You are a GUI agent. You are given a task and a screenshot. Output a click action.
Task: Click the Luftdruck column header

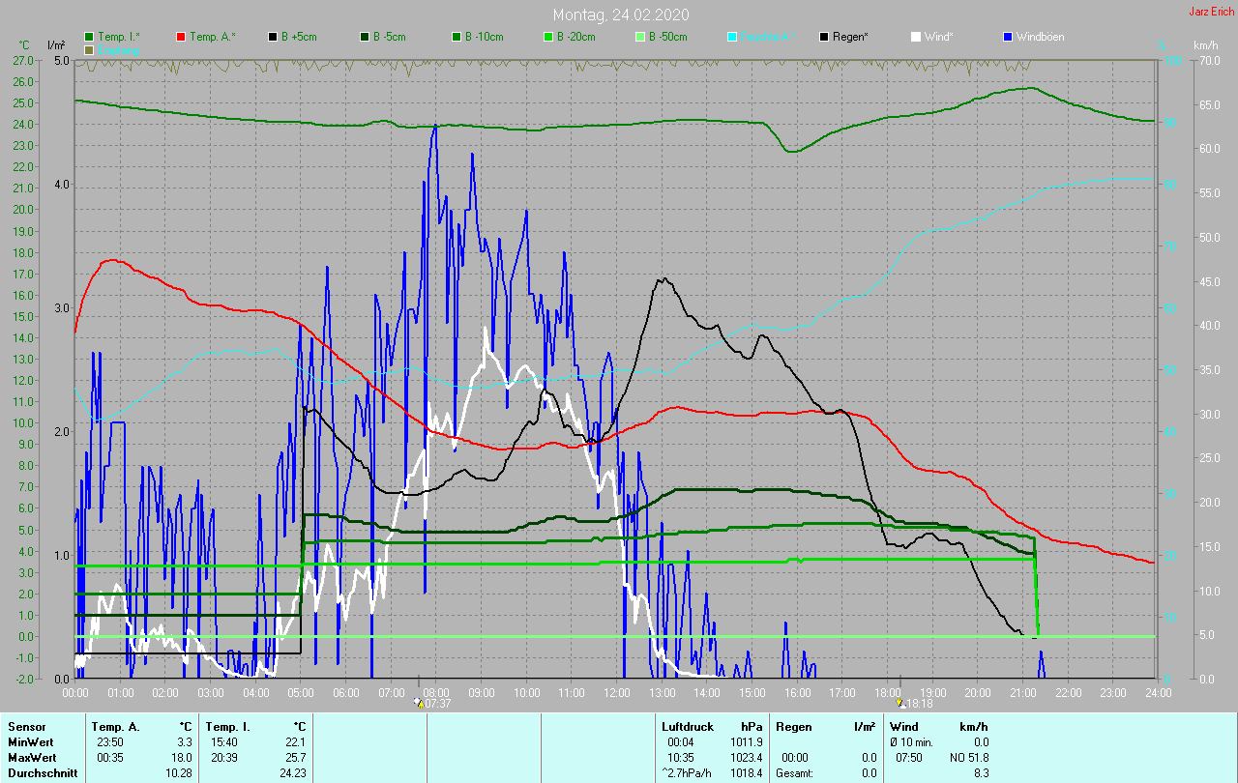pos(687,726)
